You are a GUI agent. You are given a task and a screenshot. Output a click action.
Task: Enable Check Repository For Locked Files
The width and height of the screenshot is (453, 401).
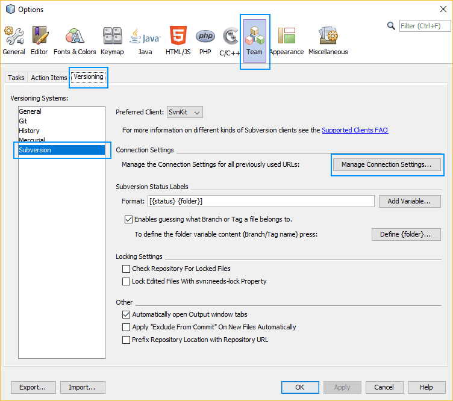click(127, 269)
